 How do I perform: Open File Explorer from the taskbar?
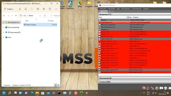tap(37, 93)
